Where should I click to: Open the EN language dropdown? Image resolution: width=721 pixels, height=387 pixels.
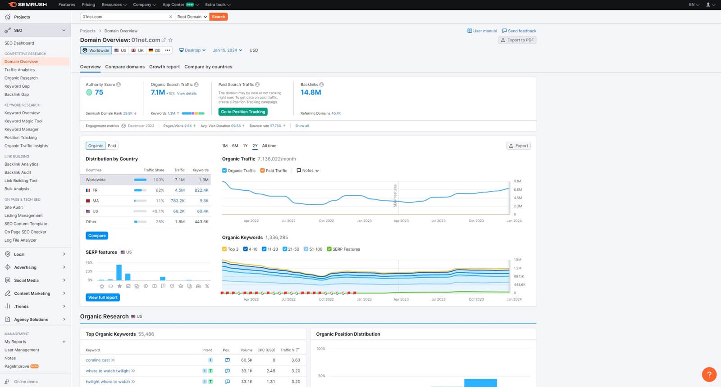pos(694,4)
